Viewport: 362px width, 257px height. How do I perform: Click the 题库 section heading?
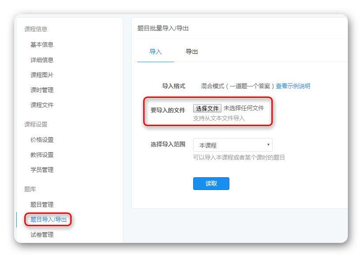(x=30, y=189)
